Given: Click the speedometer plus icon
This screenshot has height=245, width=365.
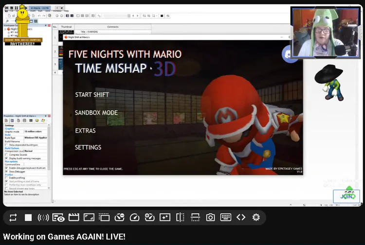Looking at the screenshot, I should pos(150,218).
